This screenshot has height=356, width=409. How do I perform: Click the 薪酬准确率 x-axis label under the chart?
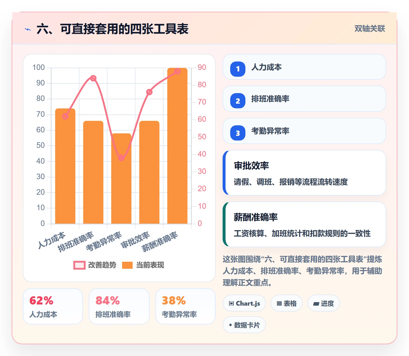tap(160, 242)
